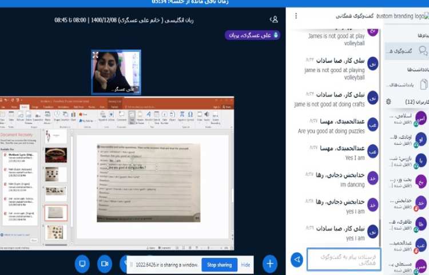Select user اسلامی in the users list
429x275 pixels.
click(x=407, y=119)
